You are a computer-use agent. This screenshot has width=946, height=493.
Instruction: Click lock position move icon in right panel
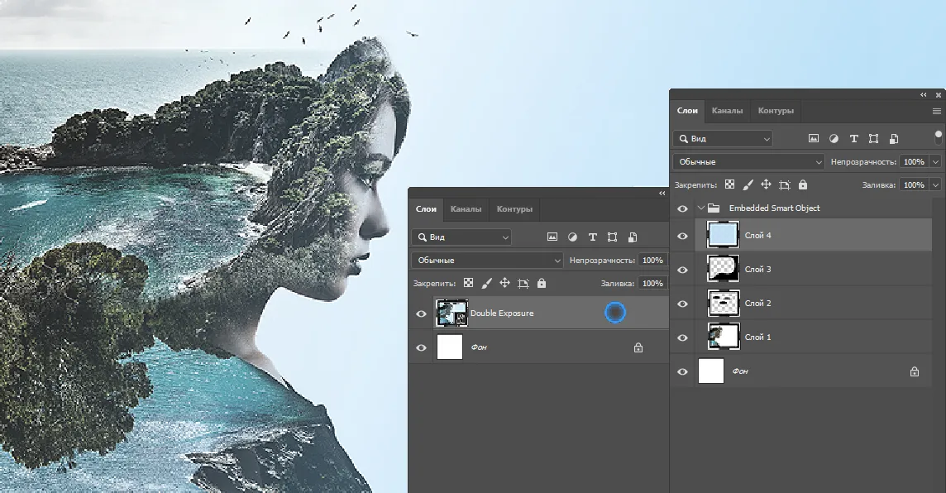766,185
